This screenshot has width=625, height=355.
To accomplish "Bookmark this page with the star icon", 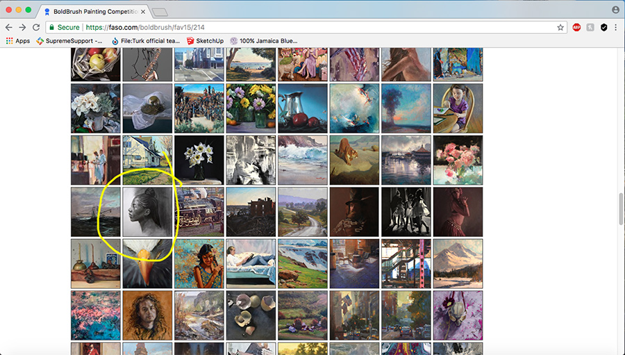I will (x=560, y=27).
